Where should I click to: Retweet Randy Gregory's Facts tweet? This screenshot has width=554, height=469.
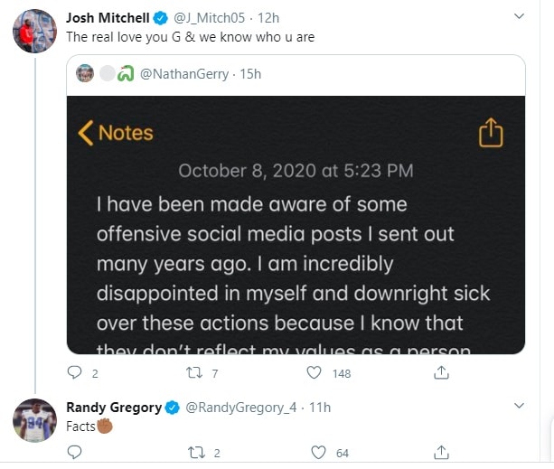click(x=196, y=453)
